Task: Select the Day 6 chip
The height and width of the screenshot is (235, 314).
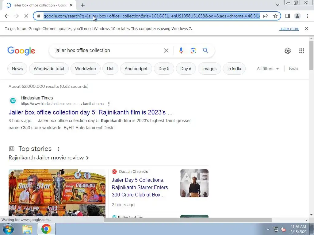Action: point(186,69)
